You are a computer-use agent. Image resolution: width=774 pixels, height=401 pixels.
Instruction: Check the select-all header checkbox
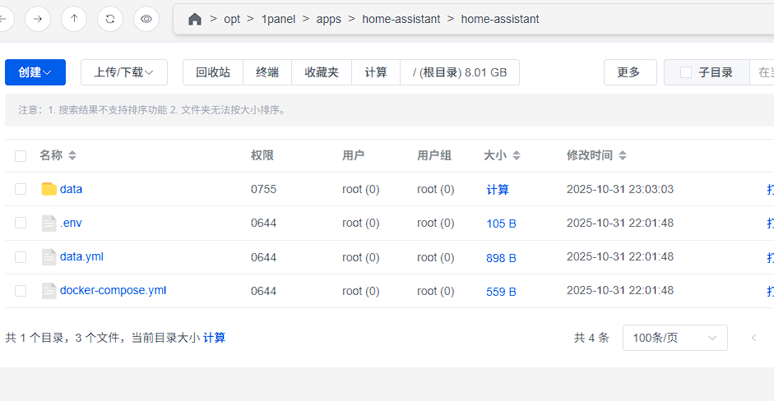point(21,156)
